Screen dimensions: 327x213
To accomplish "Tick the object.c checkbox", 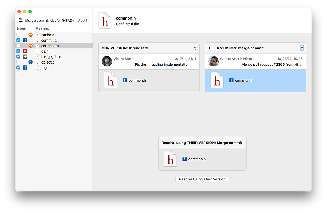I will (18, 62).
